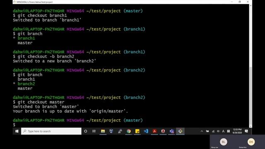
Task: Click "Switched to branch 'branch1'" output
Action: click(x=47, y=20)
